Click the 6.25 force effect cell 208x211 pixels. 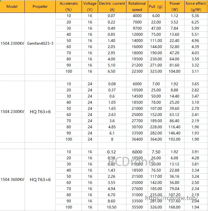195,22
